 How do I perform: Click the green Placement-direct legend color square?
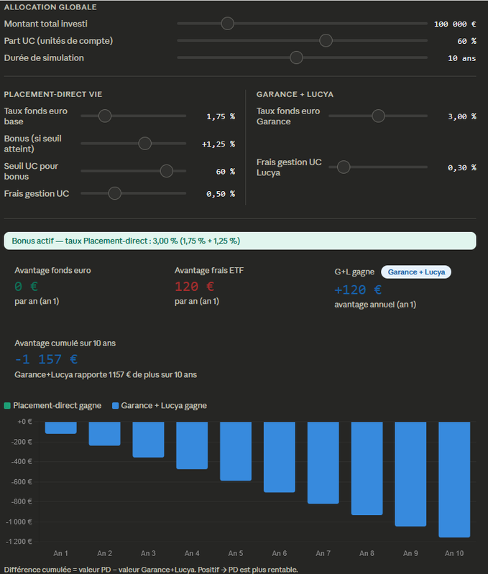click(x=7, y=406)
